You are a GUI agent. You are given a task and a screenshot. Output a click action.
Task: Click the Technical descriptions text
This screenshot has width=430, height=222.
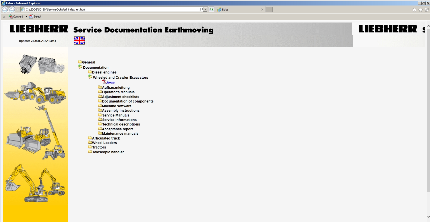coord(121,124)
